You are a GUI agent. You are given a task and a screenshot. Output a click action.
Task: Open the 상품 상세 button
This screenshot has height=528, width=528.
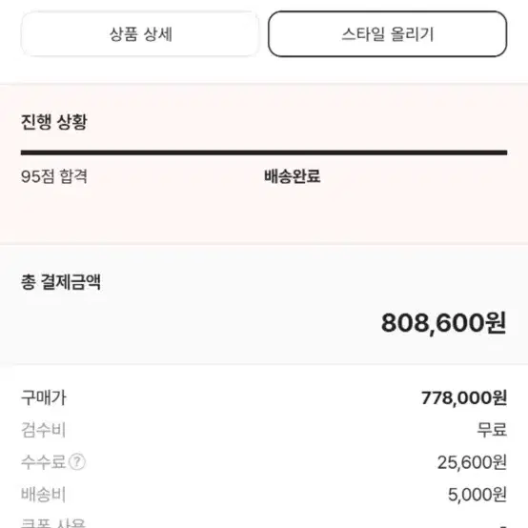coord(140,34)
